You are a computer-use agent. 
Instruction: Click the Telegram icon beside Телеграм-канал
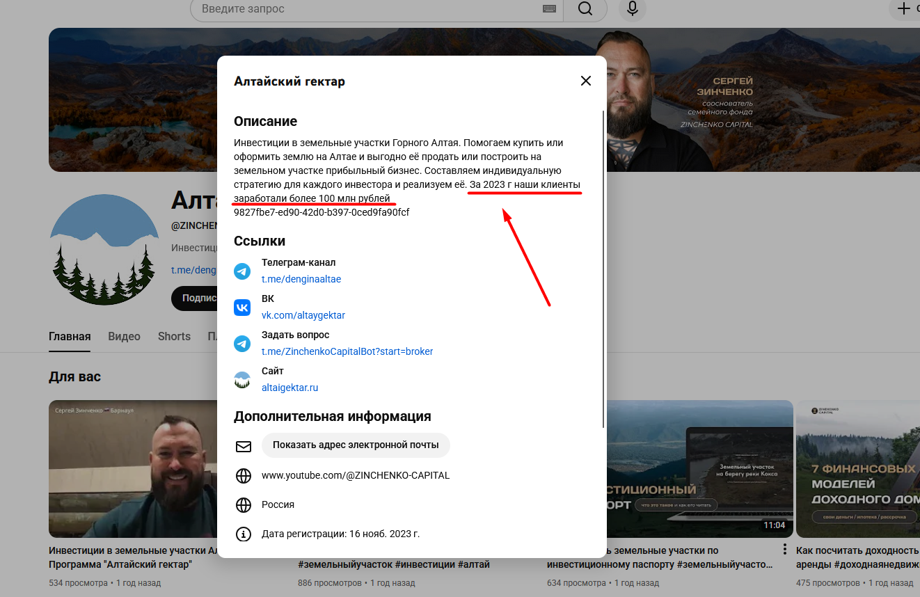tap(242, 271)
